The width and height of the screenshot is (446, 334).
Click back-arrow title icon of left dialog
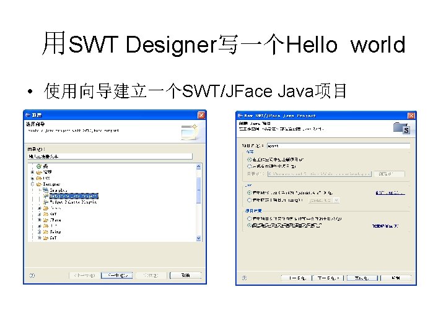(28, 115)
